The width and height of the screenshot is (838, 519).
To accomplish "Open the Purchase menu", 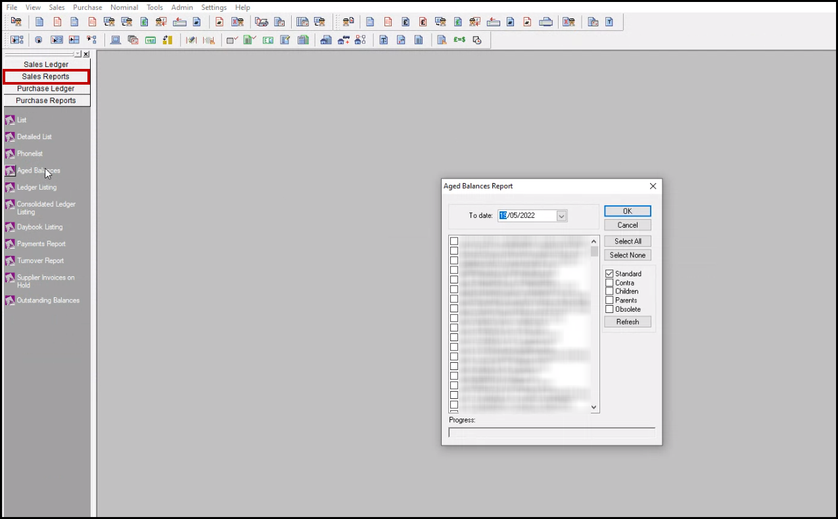I will pos(87,7).
